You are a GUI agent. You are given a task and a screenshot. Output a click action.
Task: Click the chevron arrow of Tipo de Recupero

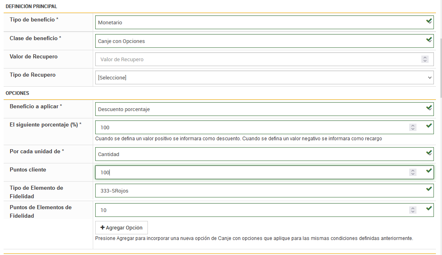coord(429,77)
